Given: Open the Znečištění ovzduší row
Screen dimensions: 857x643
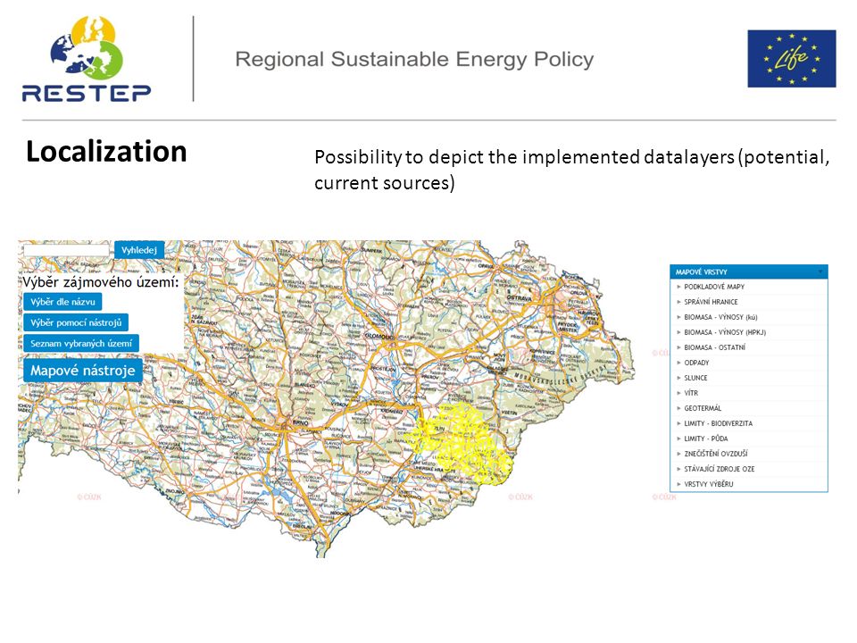Looking at the screenshot, I should [x=749, y=454].
